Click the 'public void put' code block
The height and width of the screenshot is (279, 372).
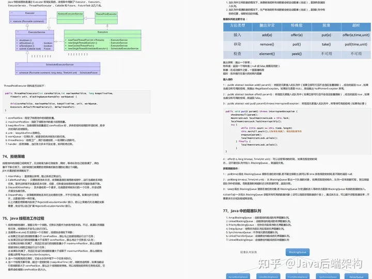coord(297,131)
